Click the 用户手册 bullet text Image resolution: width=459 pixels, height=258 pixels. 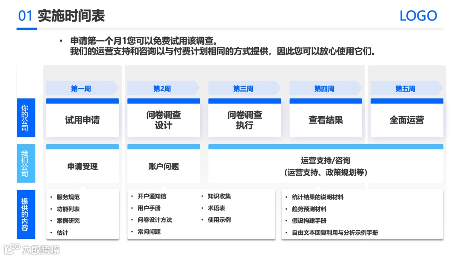[x=149, y=208]
